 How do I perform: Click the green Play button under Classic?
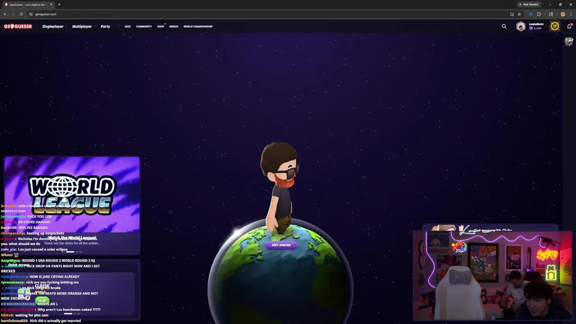pos(42,301)
